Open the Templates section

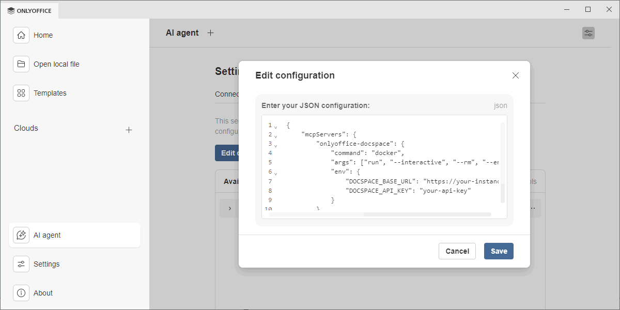tap(50, 93)
